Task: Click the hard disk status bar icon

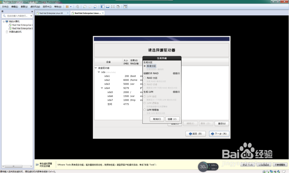Action: point(264,172)
